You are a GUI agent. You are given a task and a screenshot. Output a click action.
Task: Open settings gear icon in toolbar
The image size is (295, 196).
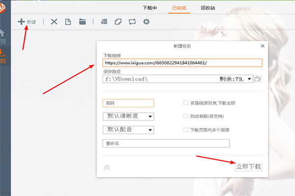point(146,22)
